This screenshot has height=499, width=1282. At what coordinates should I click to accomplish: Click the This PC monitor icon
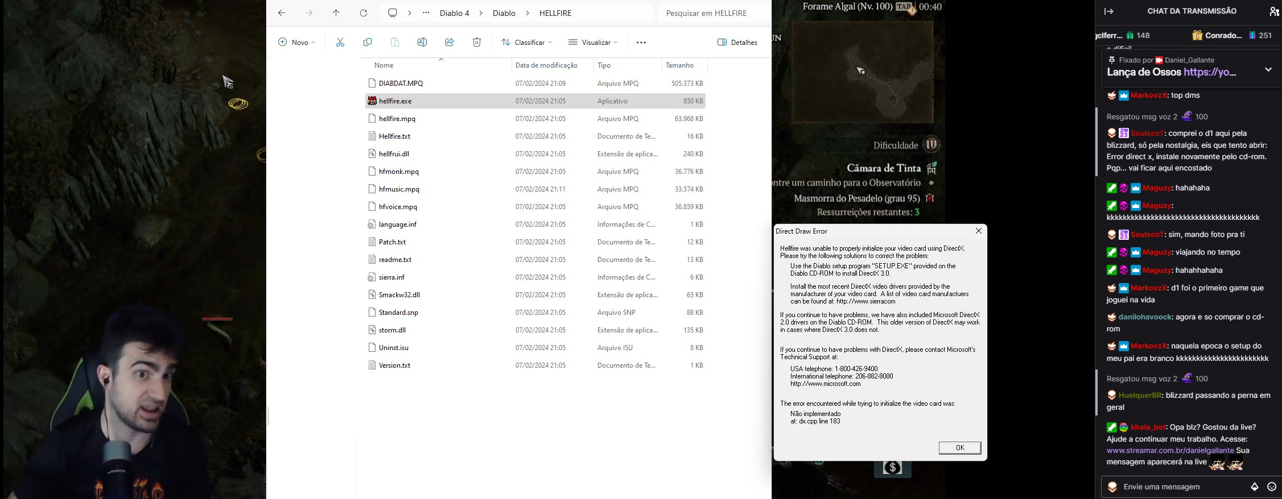click(x=393, y=13)
